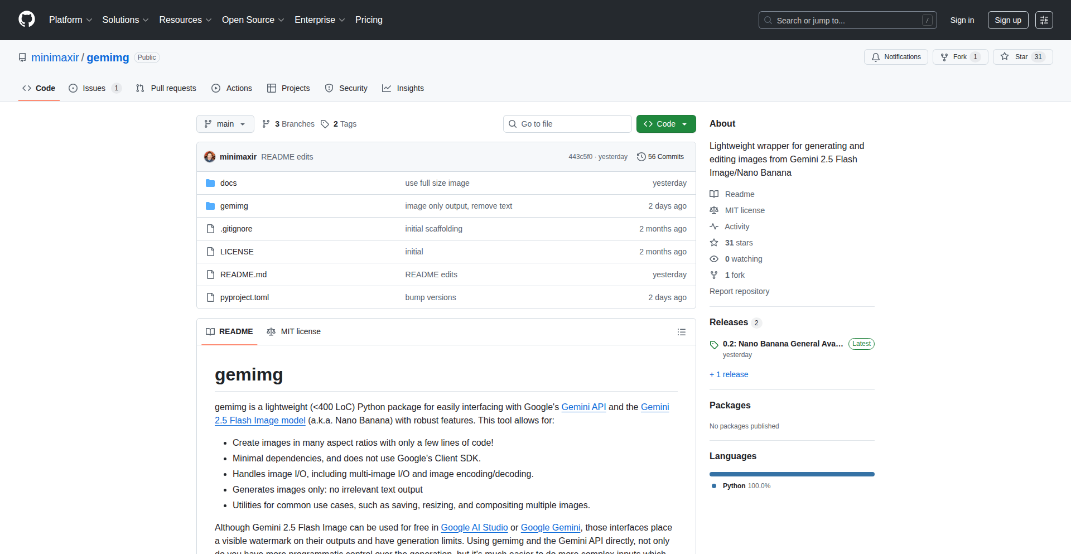This screenshot has height=554, width=1071.
Task: Open the README outline list icon
Action: pyautogui.click(x=681, y=332)
